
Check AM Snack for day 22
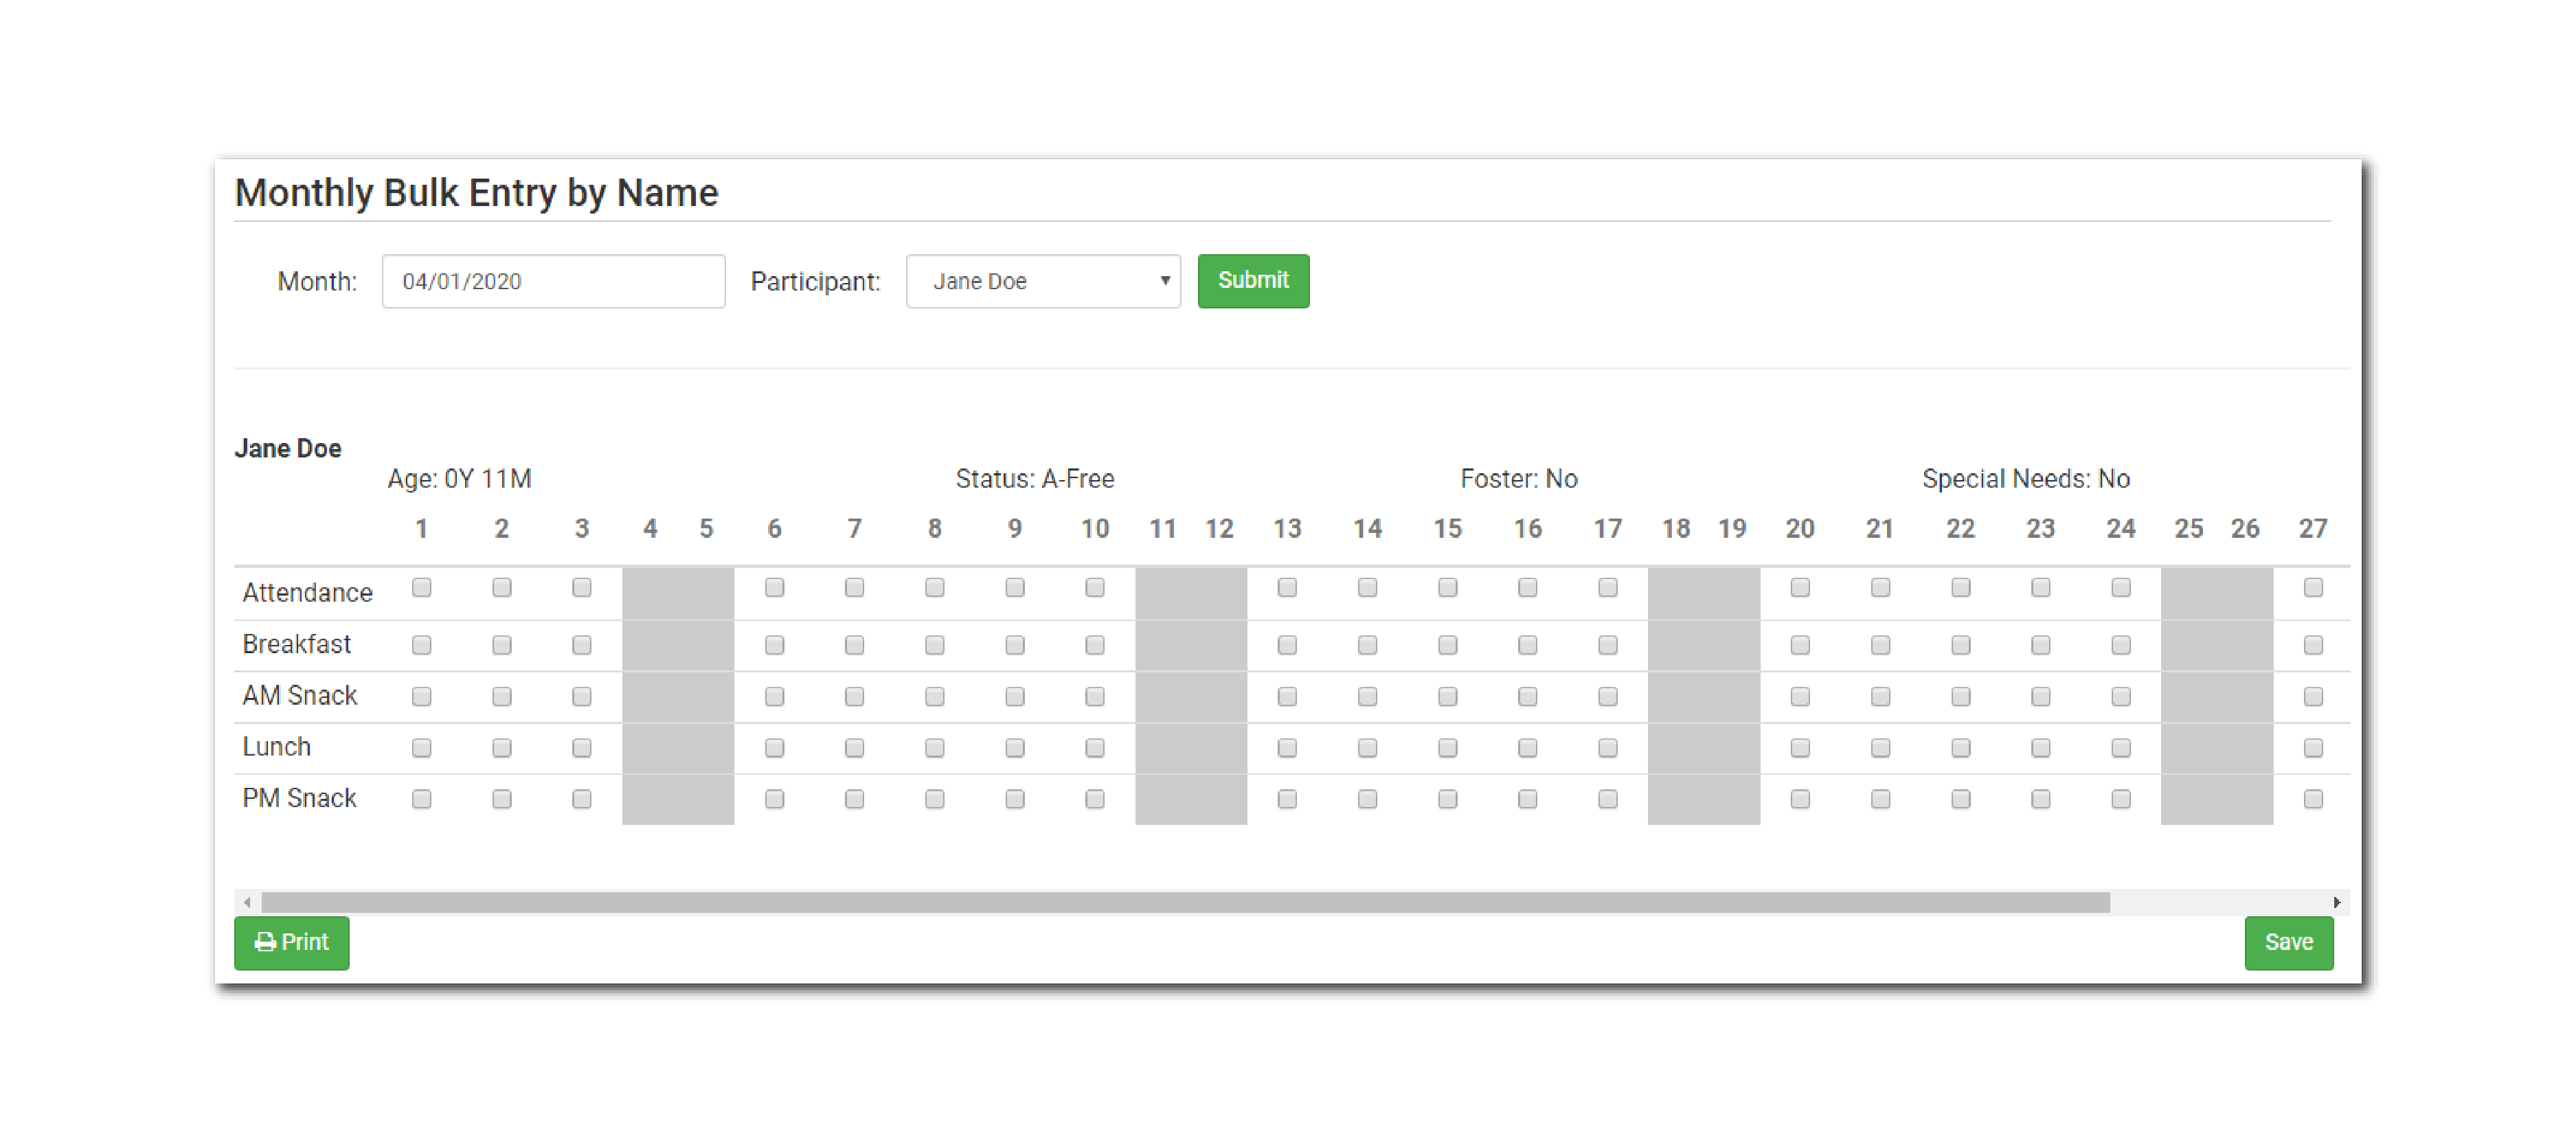pos(1961,696)
